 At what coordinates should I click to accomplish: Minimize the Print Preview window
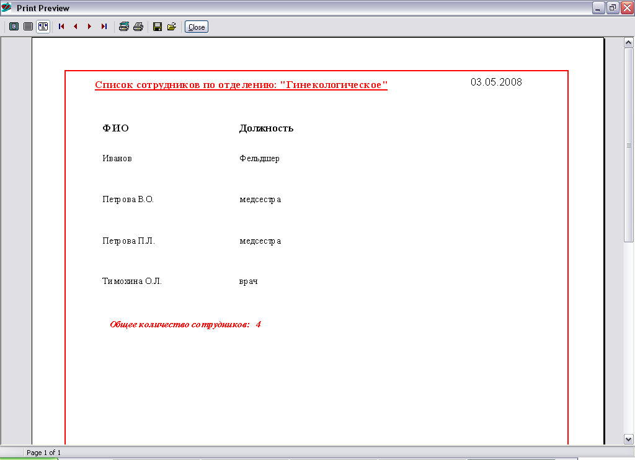tap(598, 7)
